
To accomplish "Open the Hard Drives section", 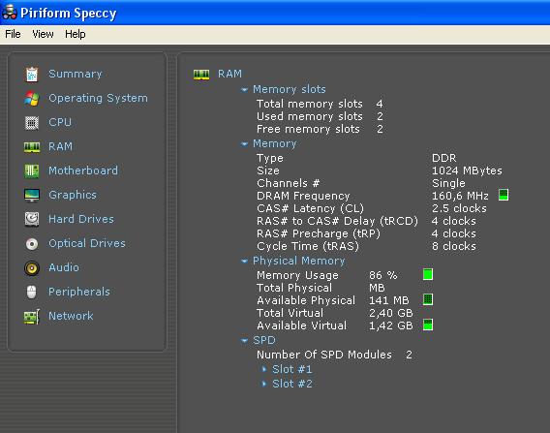I will 81,219.
